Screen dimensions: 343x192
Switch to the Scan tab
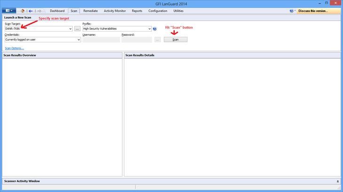(74, 11)
